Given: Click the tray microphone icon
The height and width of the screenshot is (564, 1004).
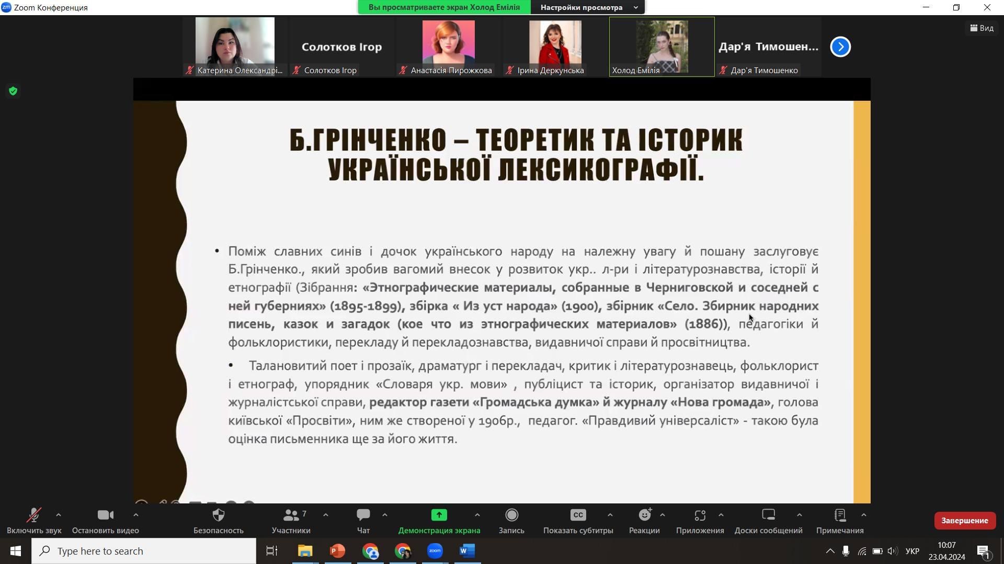Looking at the screenshot, I should (846, 551).
